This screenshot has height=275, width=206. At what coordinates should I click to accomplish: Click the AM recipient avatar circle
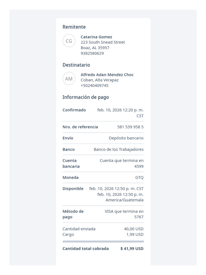click(x=69, y=79)
